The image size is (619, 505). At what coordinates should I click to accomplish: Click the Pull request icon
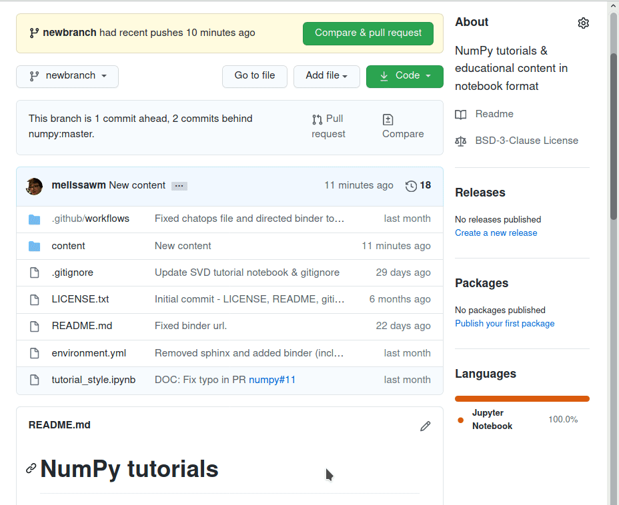[x=317, y=119]
